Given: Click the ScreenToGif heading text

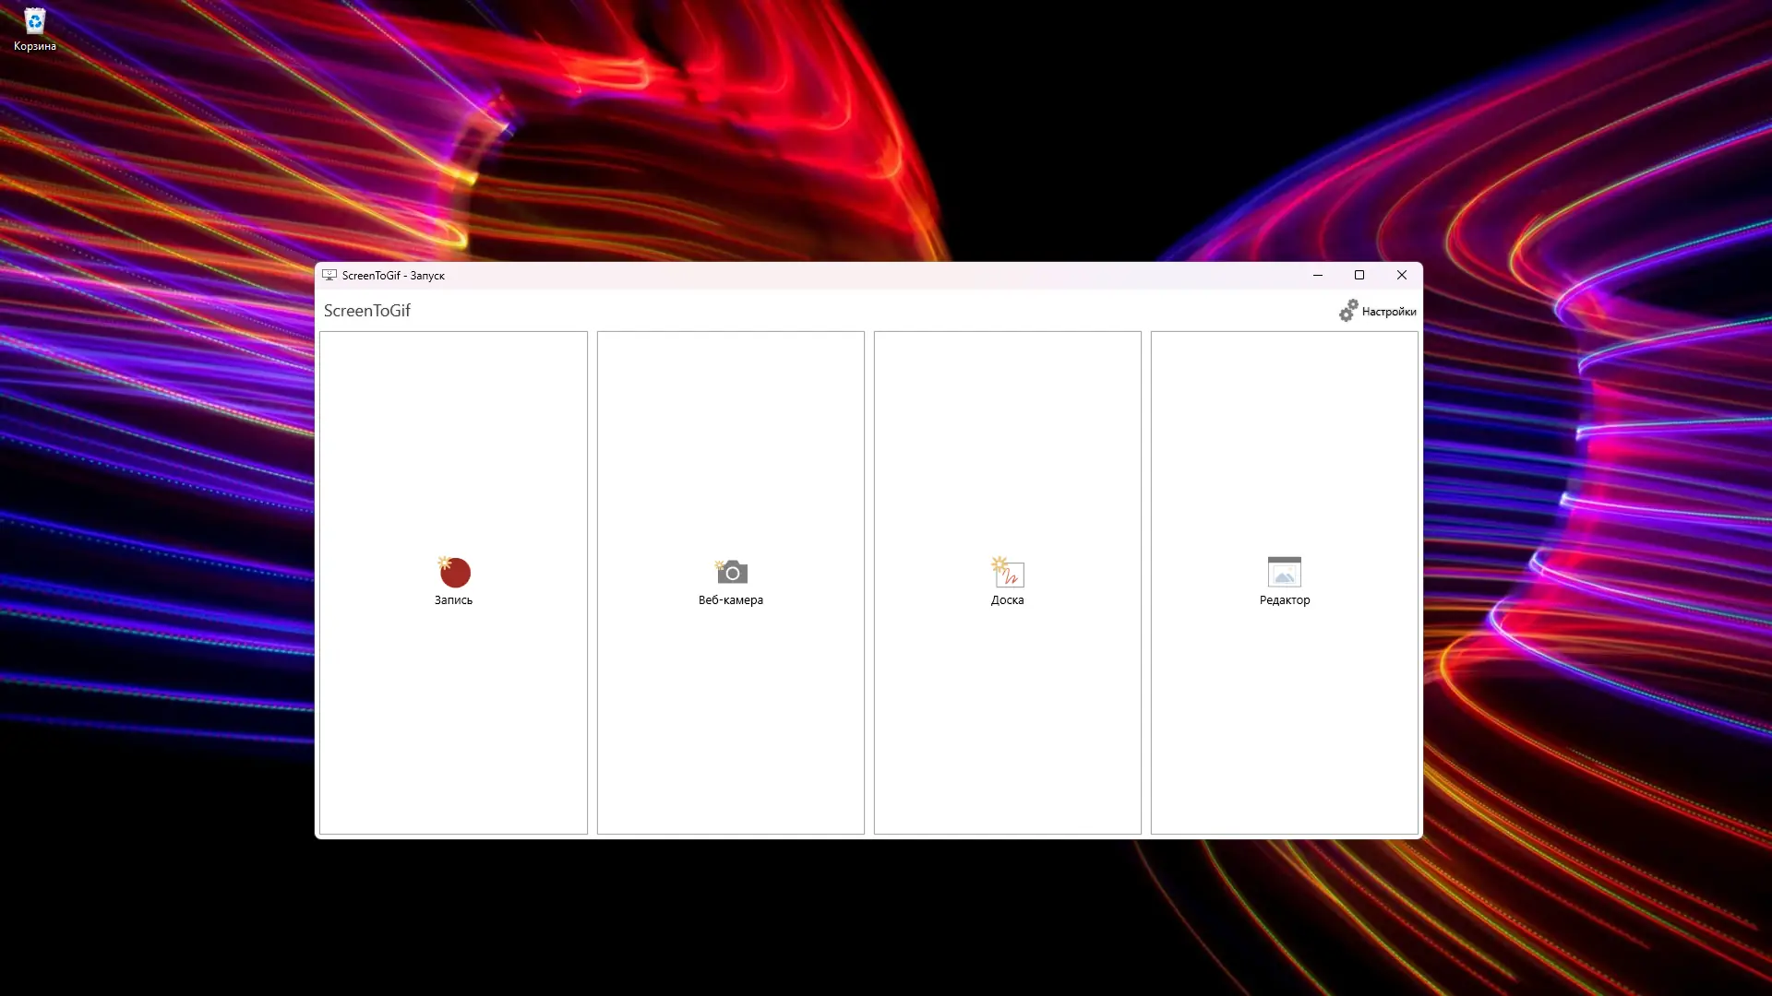Looking at the screenshot, I should point(366,311).
